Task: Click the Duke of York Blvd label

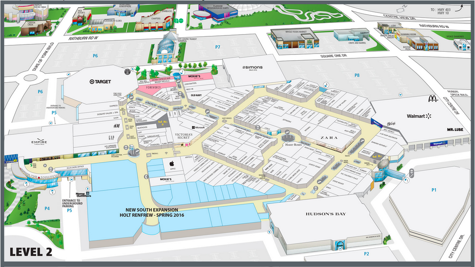Action: click(43, 57)
